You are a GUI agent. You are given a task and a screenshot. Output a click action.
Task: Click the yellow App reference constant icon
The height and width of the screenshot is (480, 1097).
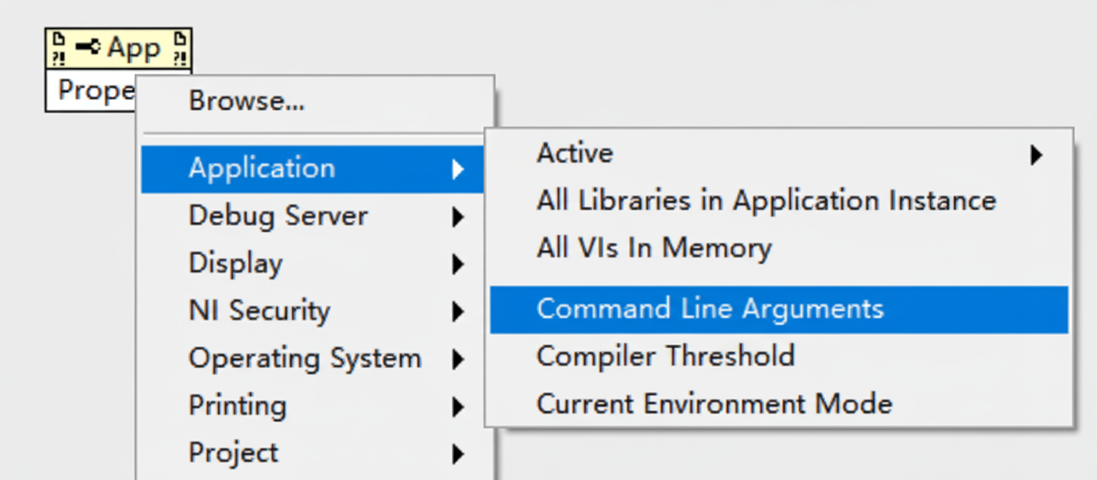point(118,46)
